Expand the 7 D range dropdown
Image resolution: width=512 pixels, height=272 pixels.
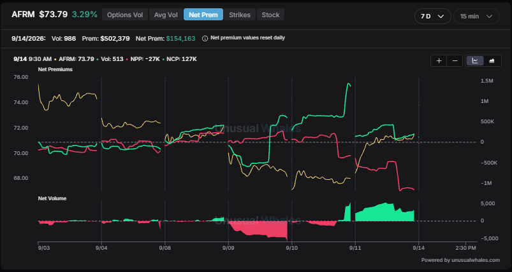(x=433, y=17)
